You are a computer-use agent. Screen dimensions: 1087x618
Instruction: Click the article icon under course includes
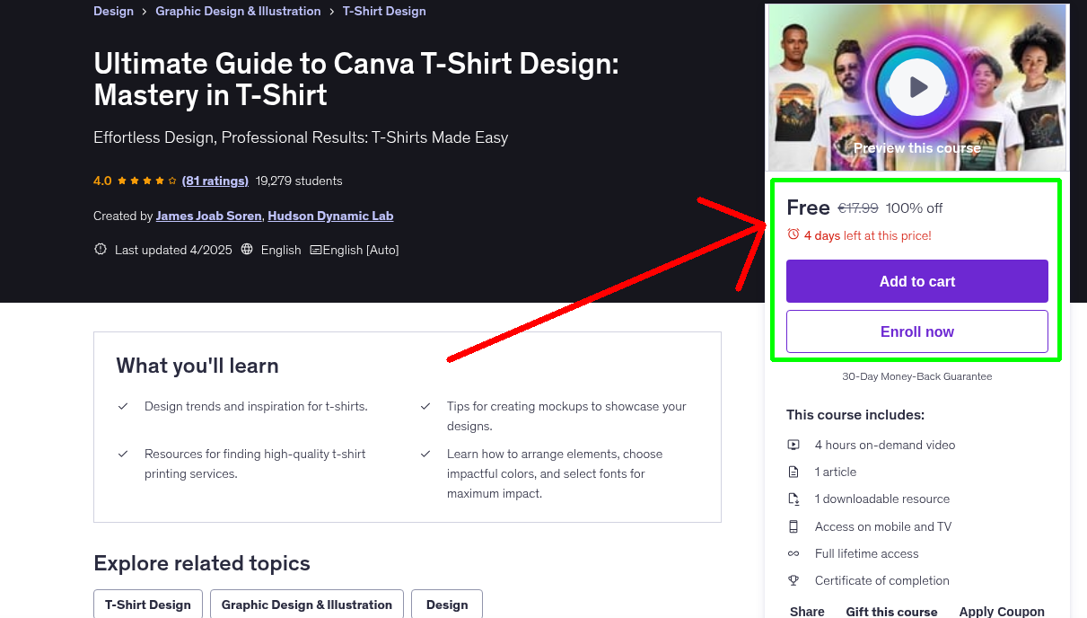pyautogui.click(x=793, y=472)
